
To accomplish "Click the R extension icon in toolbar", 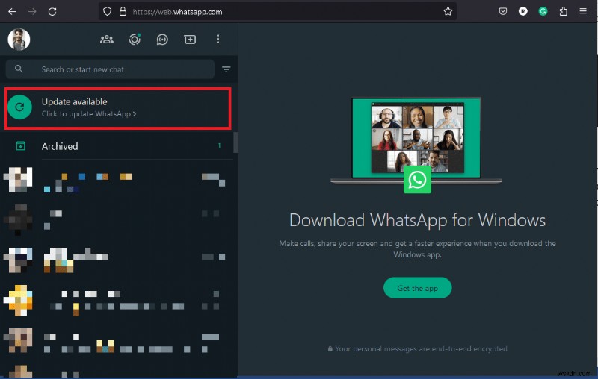I will click(523, 11).
